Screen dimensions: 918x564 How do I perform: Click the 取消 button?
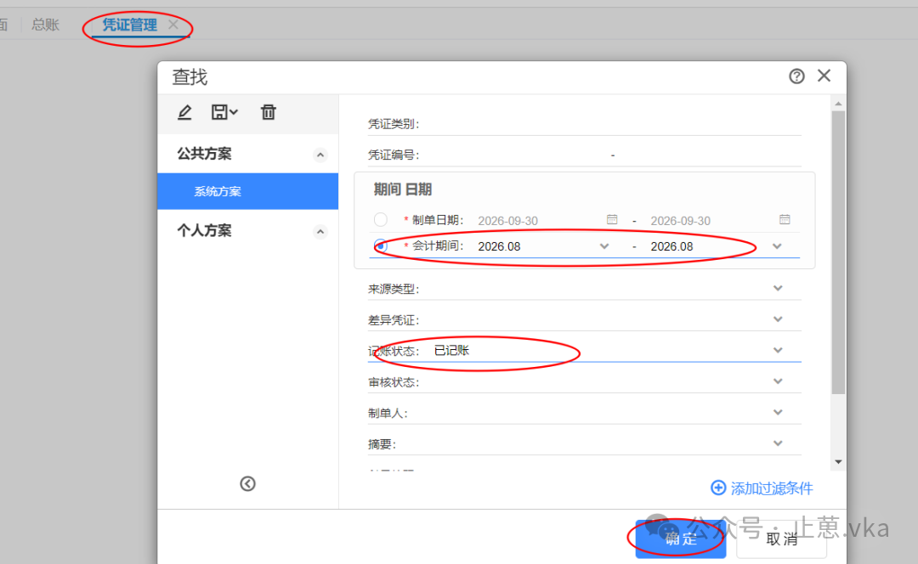[782, 539]
